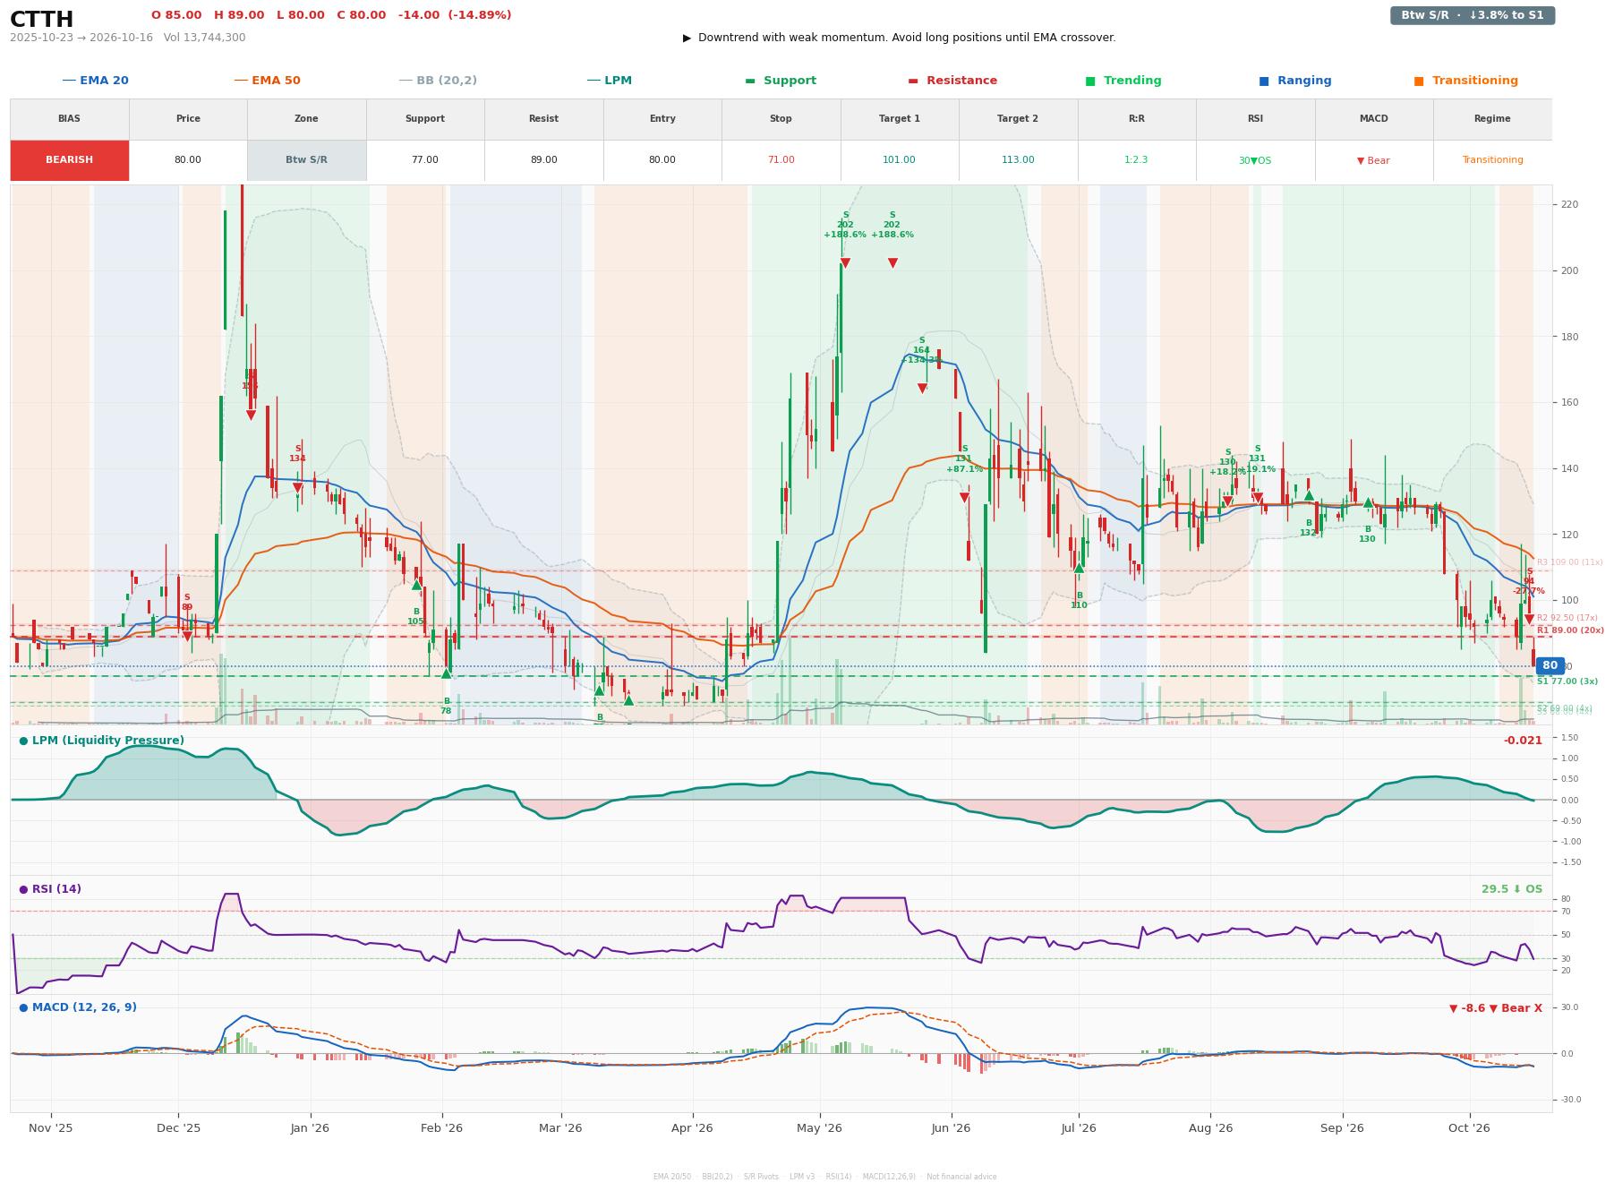The height and width of the screenshot is (1191, 1614).
Task: Click the R1 89.00 (20x) resistance label
Action: tap(1570, 630)
